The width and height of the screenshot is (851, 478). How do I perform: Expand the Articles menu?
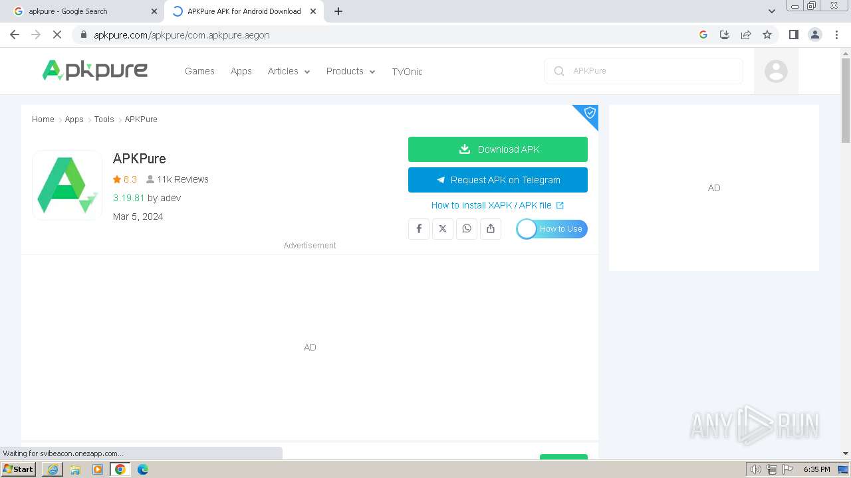[x=289, y=71]
